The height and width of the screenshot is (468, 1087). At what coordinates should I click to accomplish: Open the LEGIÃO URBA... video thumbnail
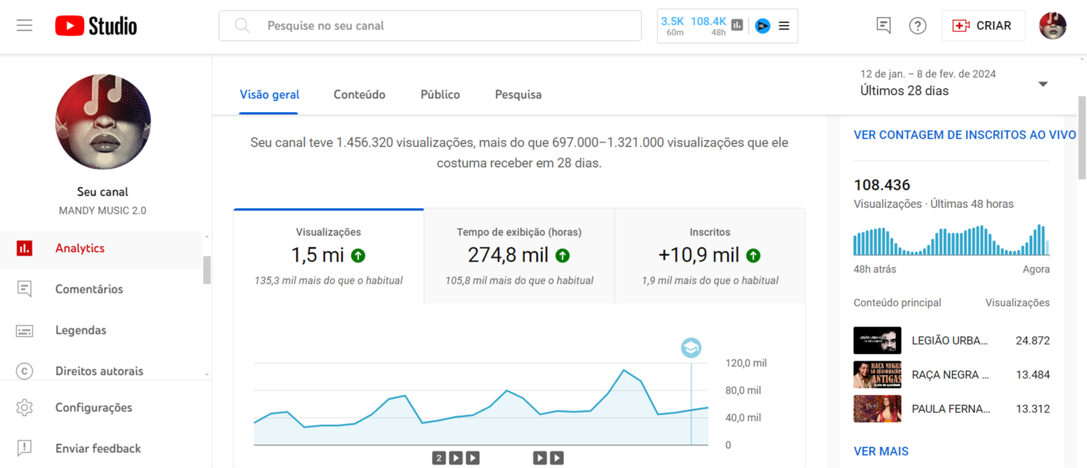pyautogui.click(x=877, y=340)
